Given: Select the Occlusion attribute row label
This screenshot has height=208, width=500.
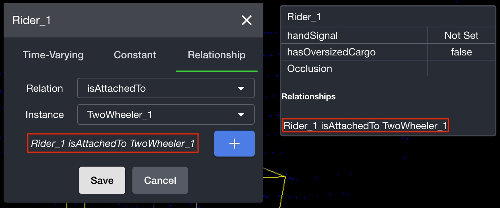Looking at the screenshot, I should (x=310, y=69).
